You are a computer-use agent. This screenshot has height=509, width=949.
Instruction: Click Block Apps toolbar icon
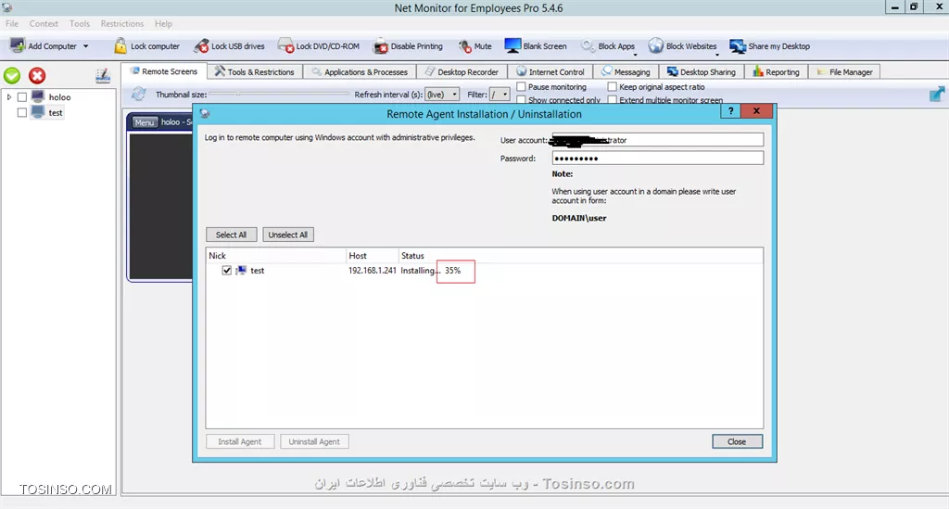[x=588, y=46]
